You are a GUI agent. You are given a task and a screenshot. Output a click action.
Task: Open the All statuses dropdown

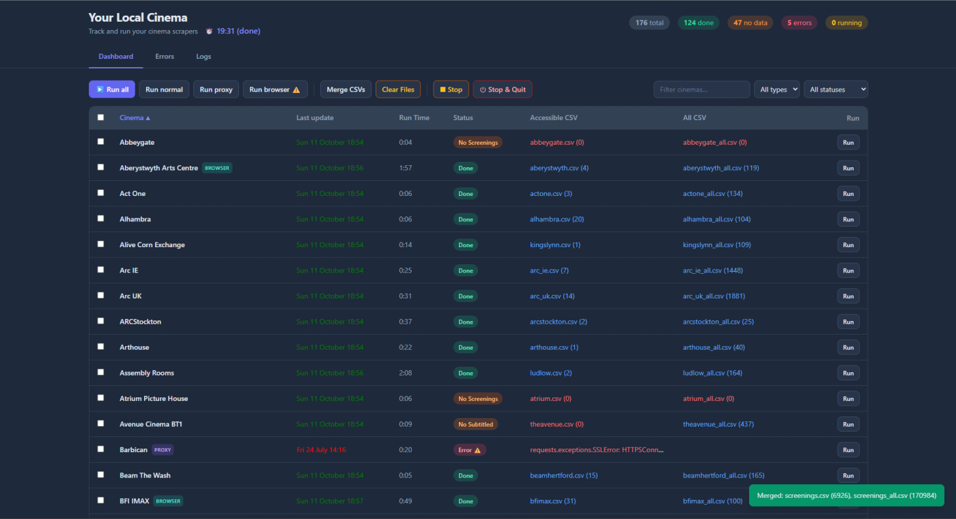836,89
